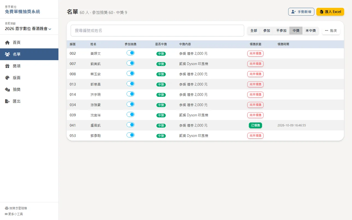Click number 039 in the list
The image size is (352, 220).
[73, 115]
